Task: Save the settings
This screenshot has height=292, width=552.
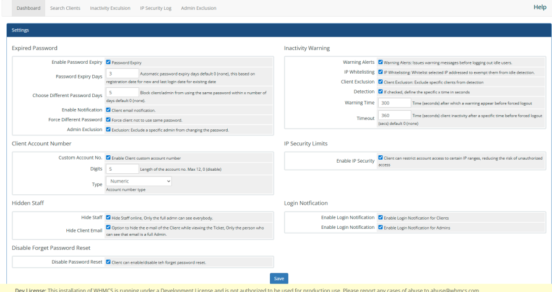Action: pos(279,278)
